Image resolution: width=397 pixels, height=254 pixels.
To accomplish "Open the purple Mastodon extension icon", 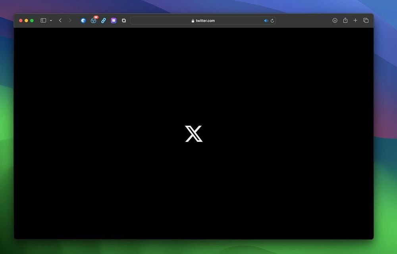I will (x=114, y=21).
